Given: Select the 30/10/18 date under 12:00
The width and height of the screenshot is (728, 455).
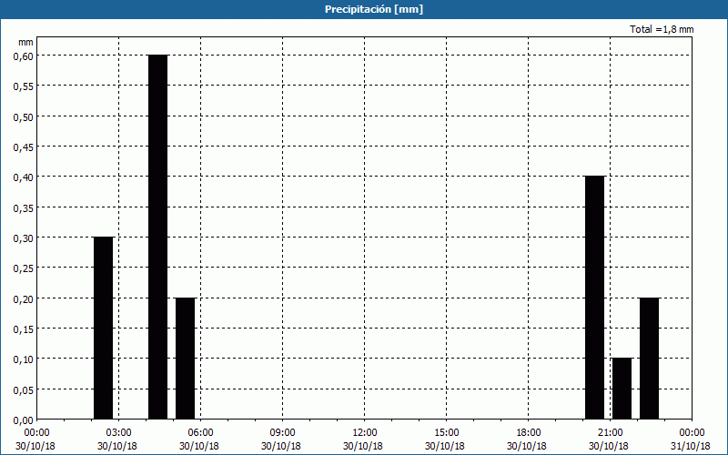Looking at the screenshot, I should [362, 446].
